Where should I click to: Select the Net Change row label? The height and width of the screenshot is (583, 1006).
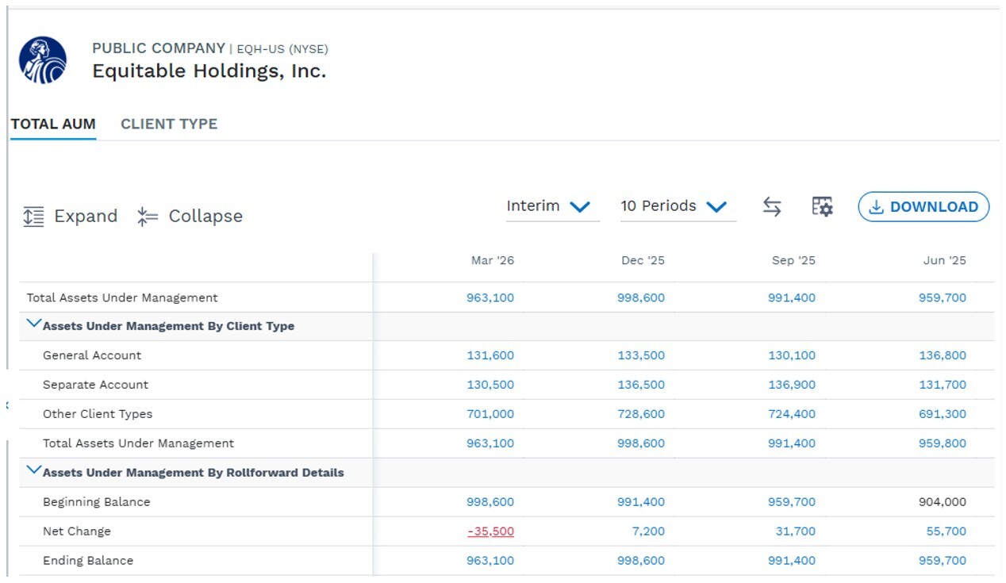point(77,531)
